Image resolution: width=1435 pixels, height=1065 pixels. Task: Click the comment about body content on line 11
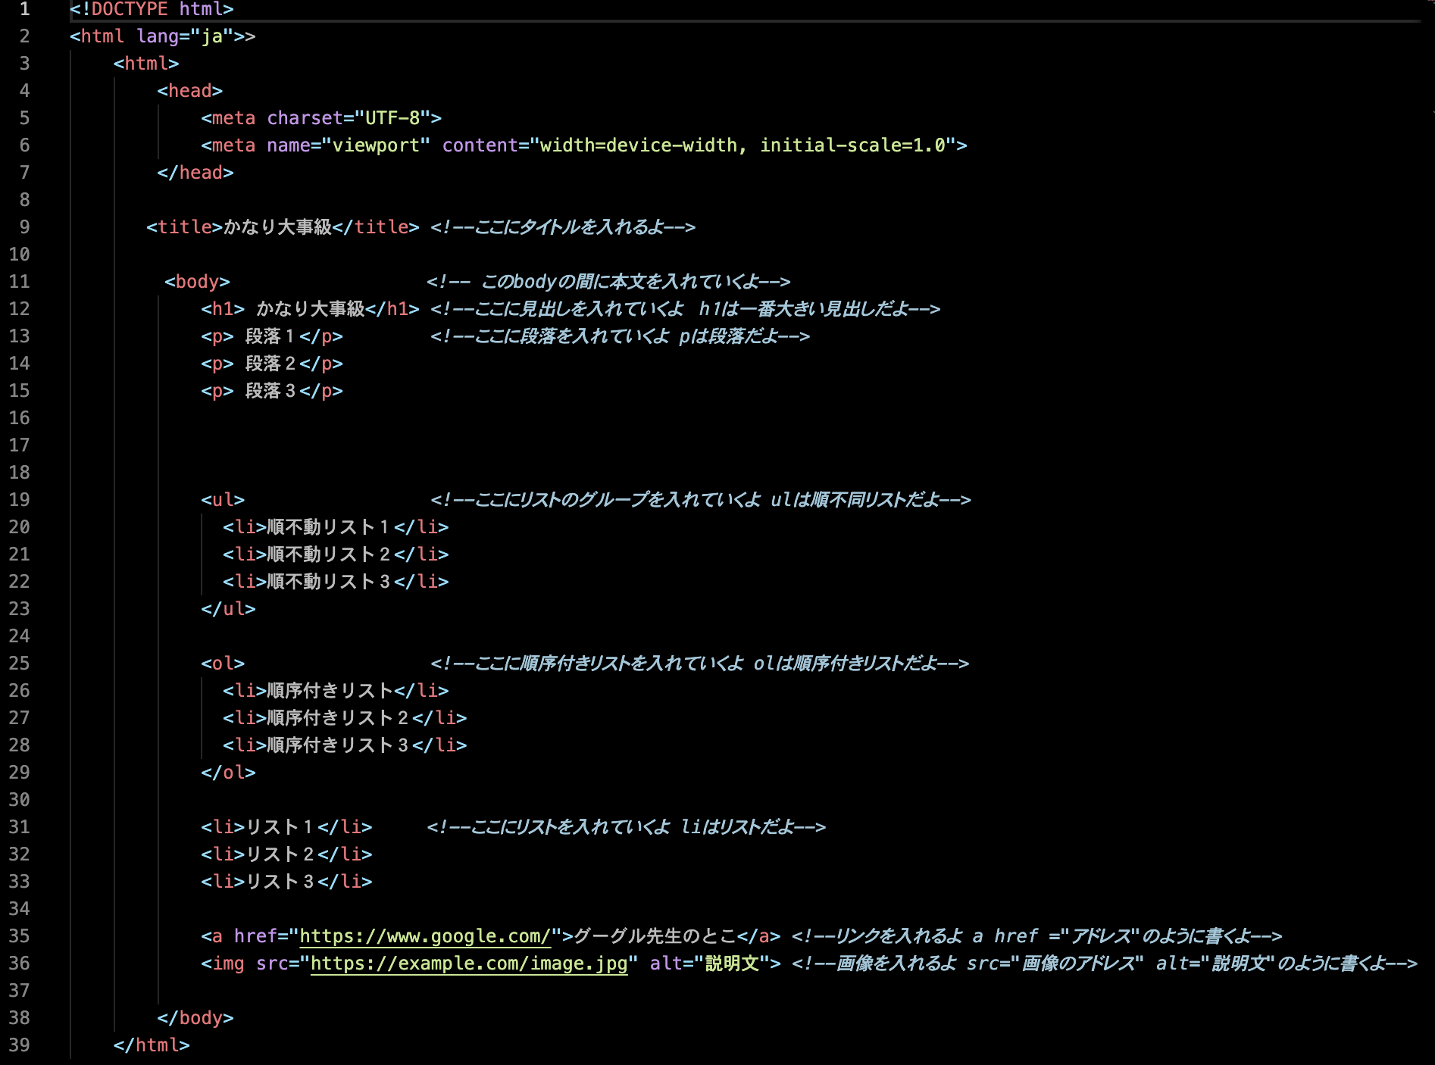[610, 281]
